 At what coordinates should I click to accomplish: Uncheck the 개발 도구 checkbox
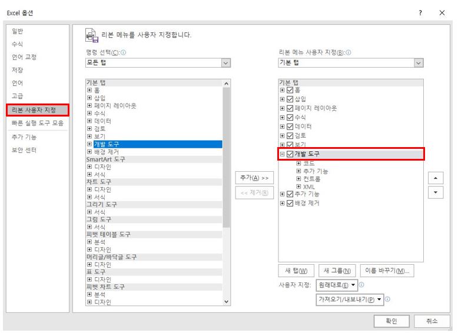pyautogui.click(x=290, y=154)
